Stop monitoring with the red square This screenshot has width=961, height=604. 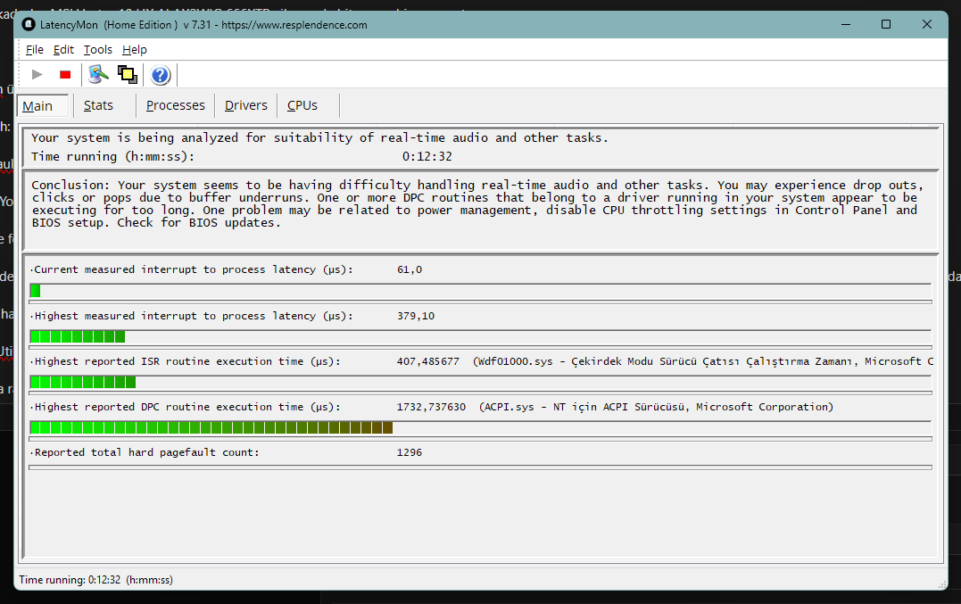(65, 75)
